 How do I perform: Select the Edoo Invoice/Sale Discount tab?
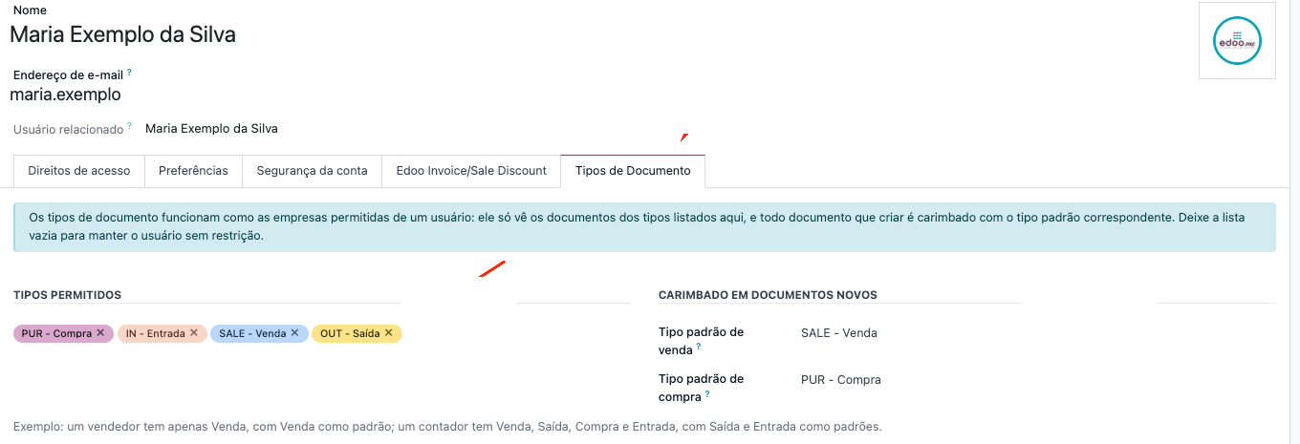click(471, 171)
